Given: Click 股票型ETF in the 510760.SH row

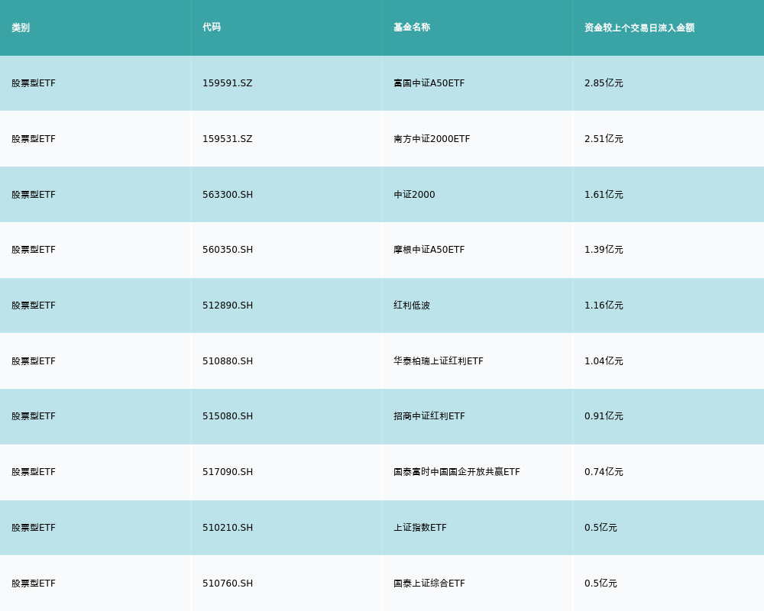Looking at the screenshot, I should coord(34,584).
